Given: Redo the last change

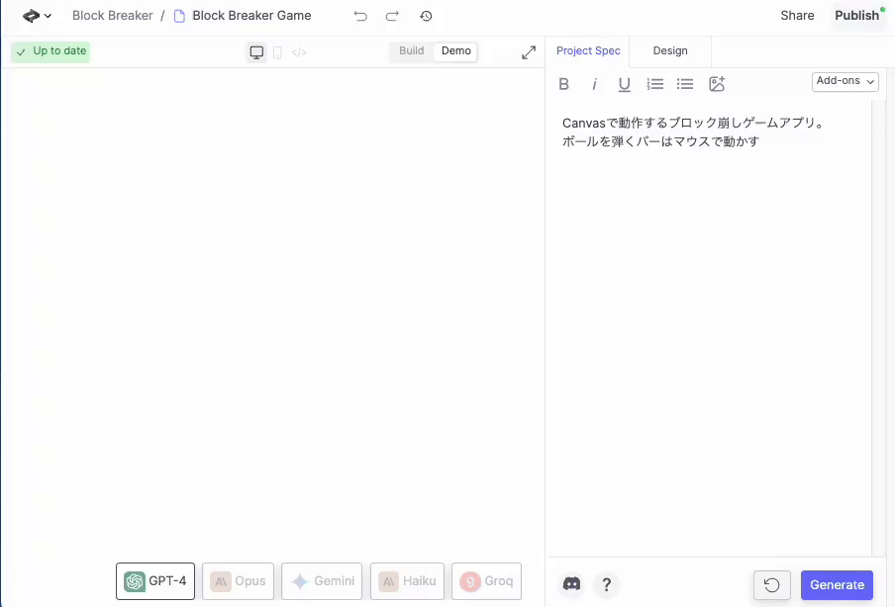Looking at the screenshot, I should [392, 16].
